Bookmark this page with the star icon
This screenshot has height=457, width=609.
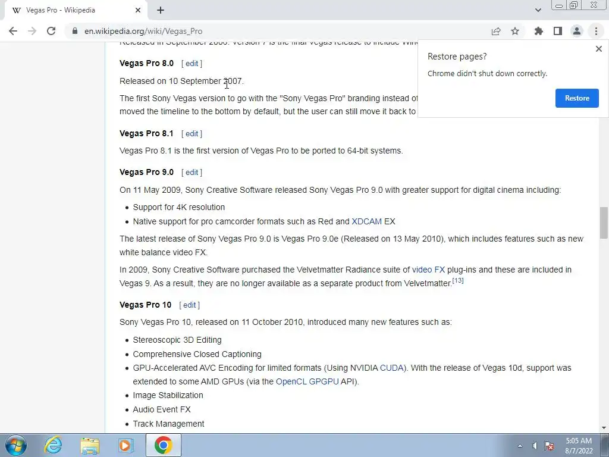click(x=515, y=31)
